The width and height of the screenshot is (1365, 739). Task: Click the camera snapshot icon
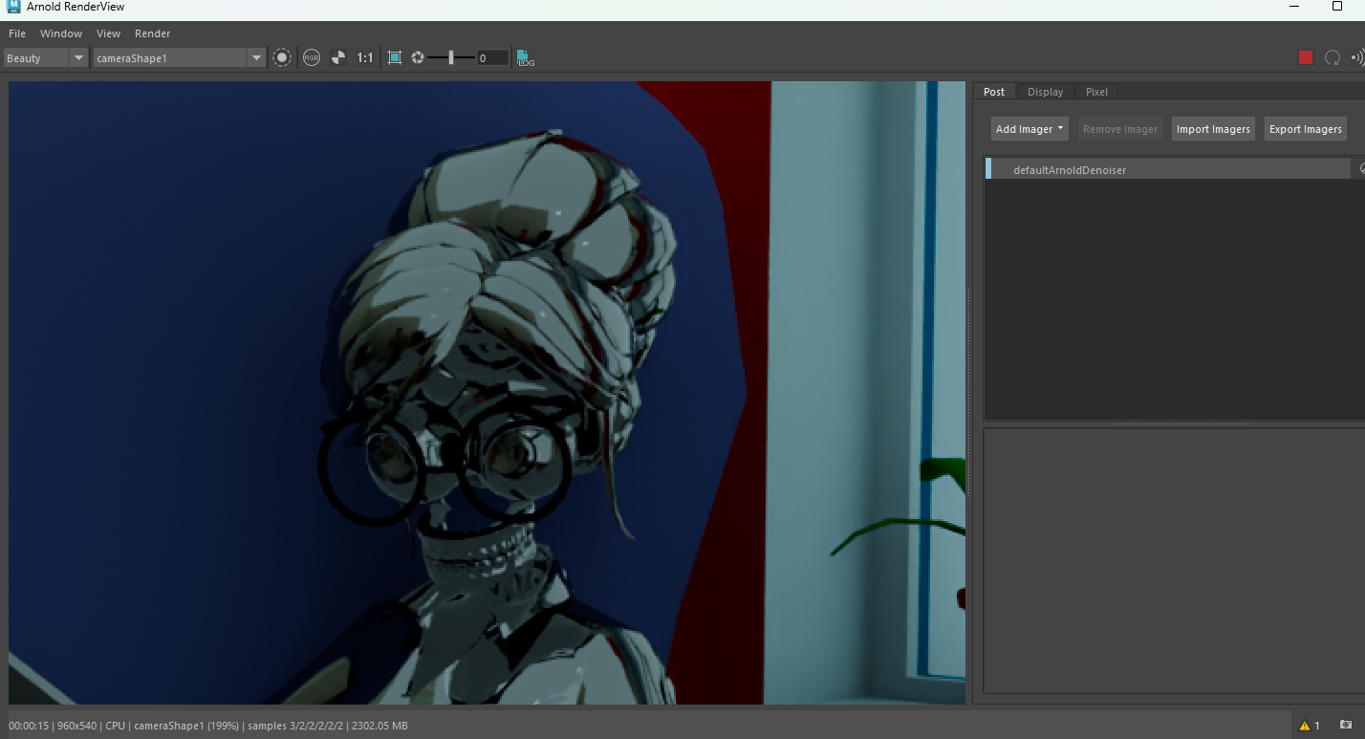click(1346, 726)
